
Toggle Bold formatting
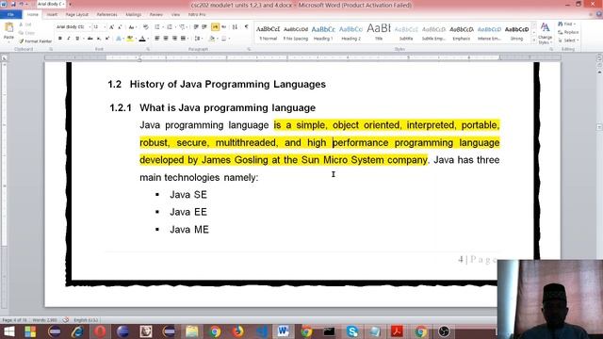click(60, 39)
